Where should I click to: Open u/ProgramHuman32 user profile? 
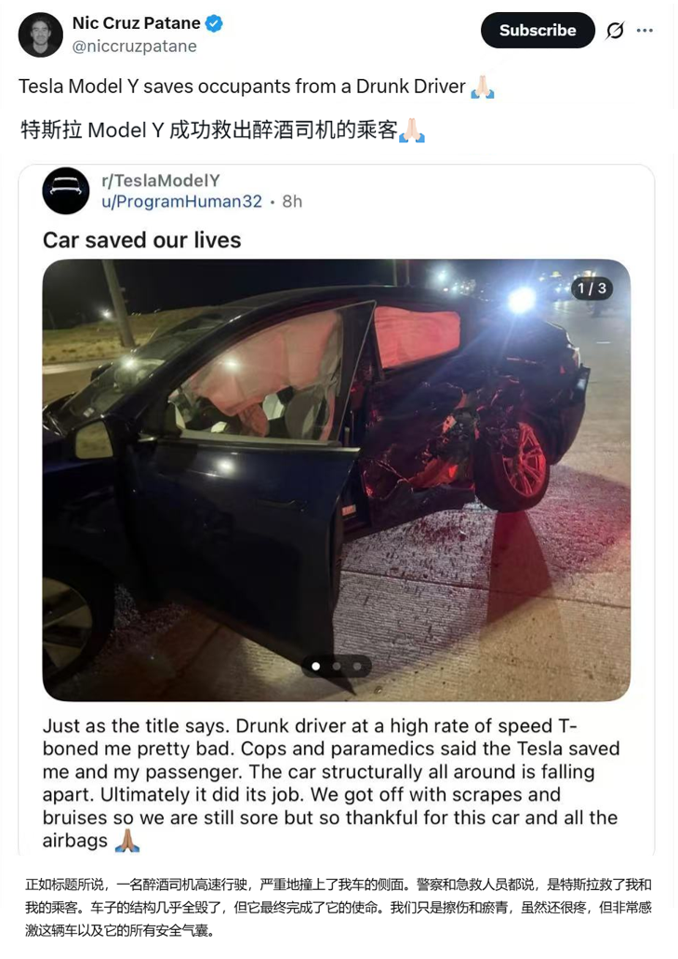[182, 201]
